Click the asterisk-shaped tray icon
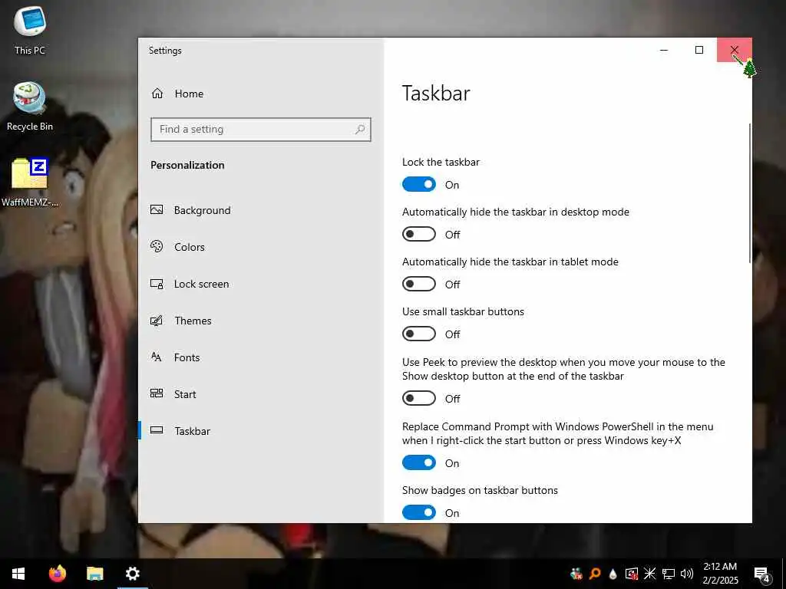The height and width of the screenshot is (589, 786). [x=649, y=574]
